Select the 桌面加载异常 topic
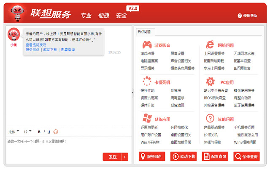This screenshot has width=270, height=169. pos(181,142)
